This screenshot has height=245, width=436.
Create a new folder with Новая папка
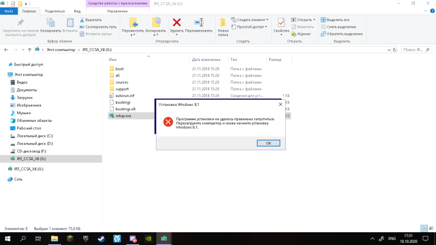[223, 27]
